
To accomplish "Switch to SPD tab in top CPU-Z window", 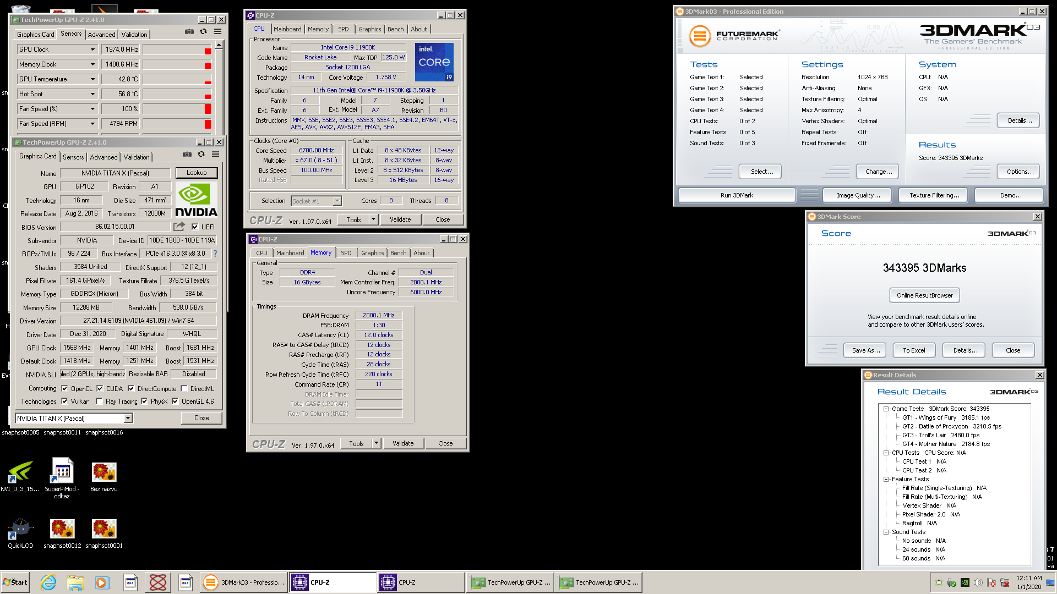I will [344, 29].
